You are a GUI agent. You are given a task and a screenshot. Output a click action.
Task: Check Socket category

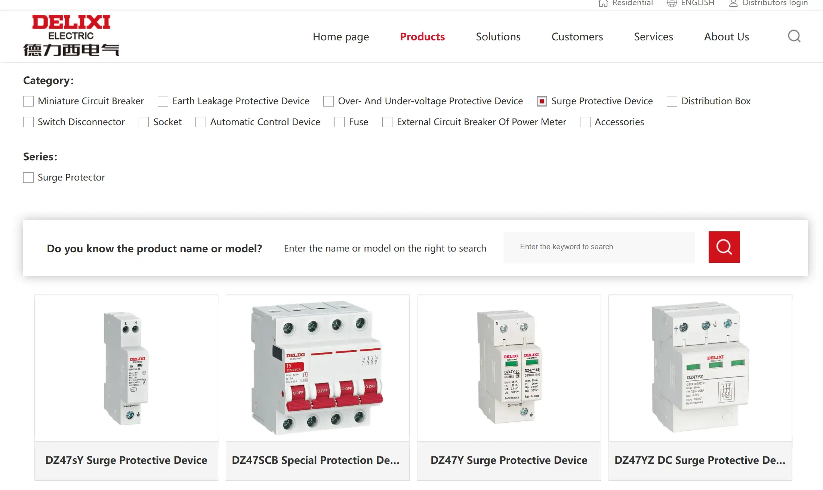click(144, 122)
